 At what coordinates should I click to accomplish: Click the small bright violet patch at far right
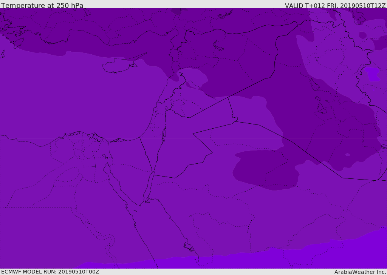[x=373, y=74]
